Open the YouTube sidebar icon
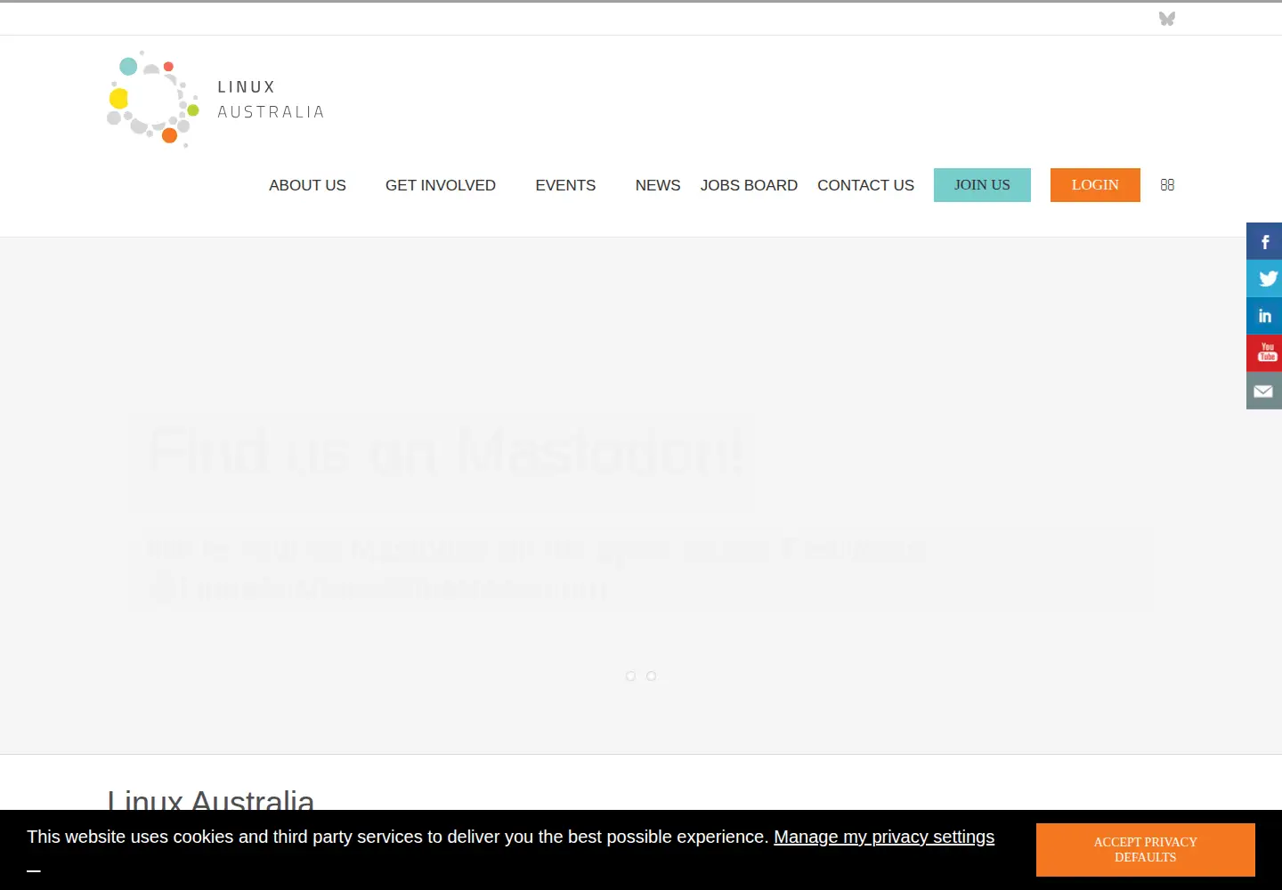 [x=1264, y=353]
